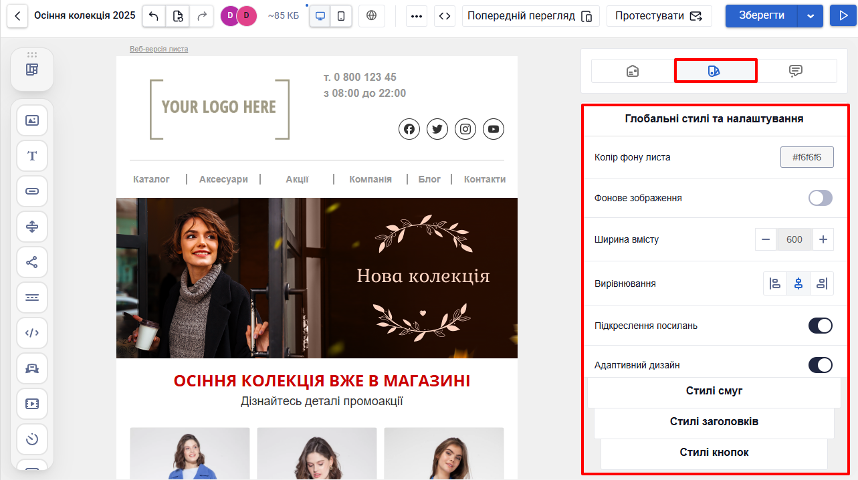Switch to mobile preview mode
Viewport: 858px width, 480px height.
[341, 16]
